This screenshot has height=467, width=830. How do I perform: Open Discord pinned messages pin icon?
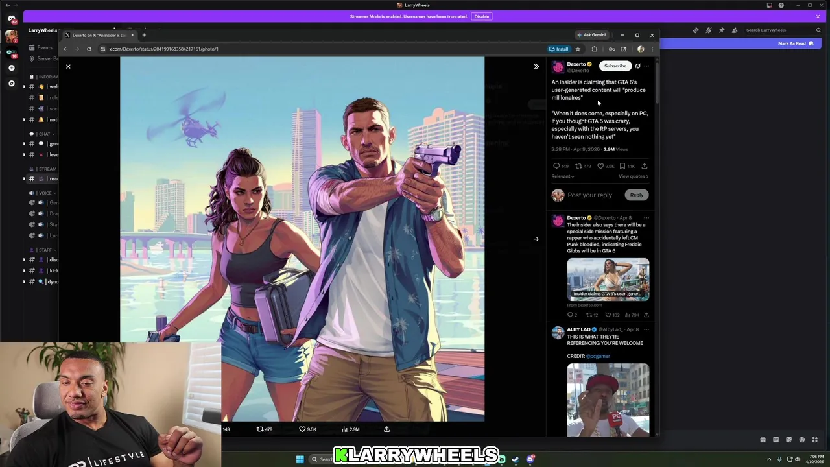722,30
